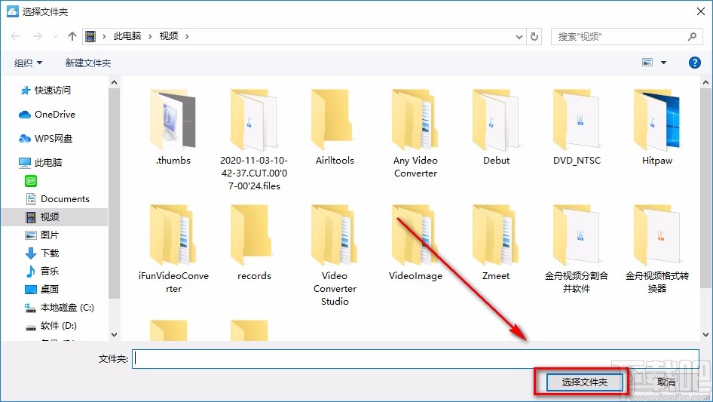Open view options dropdown arrow
713x402 pixels.
click(663, 63)
